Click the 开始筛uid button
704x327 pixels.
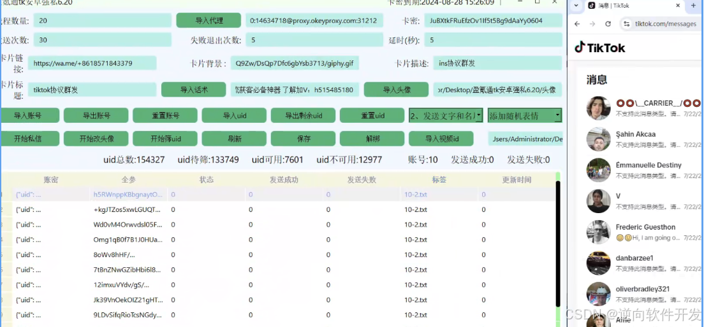(165, 139)
